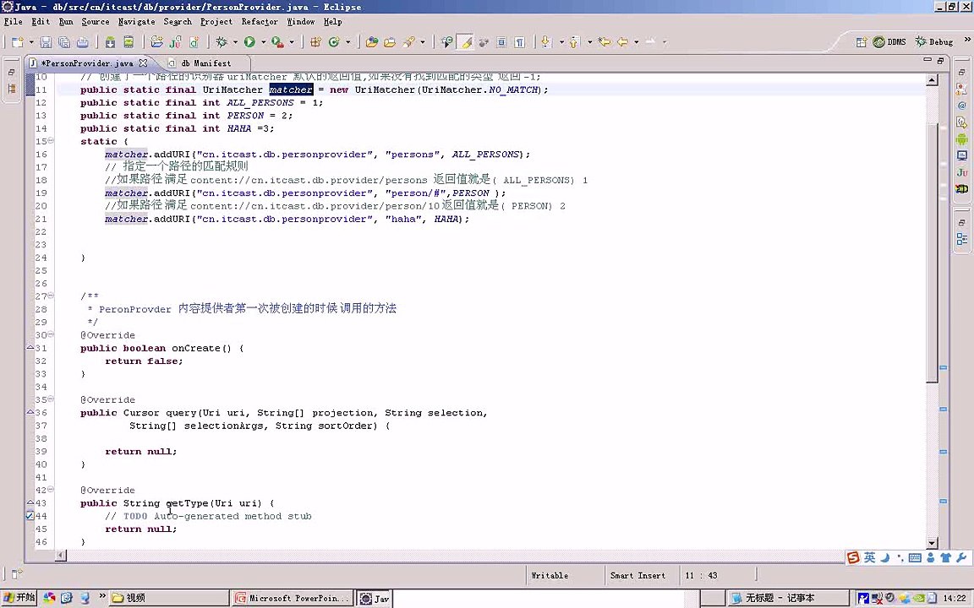Click the New Android project icon
This screenshot has height=608, width=974.
(x=156, y=42)
